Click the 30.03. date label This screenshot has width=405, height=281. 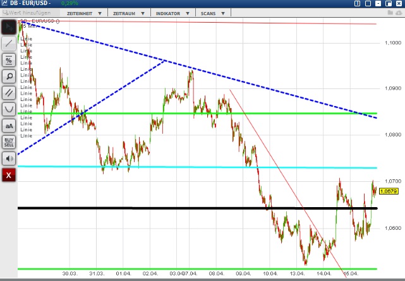(70, 273)
